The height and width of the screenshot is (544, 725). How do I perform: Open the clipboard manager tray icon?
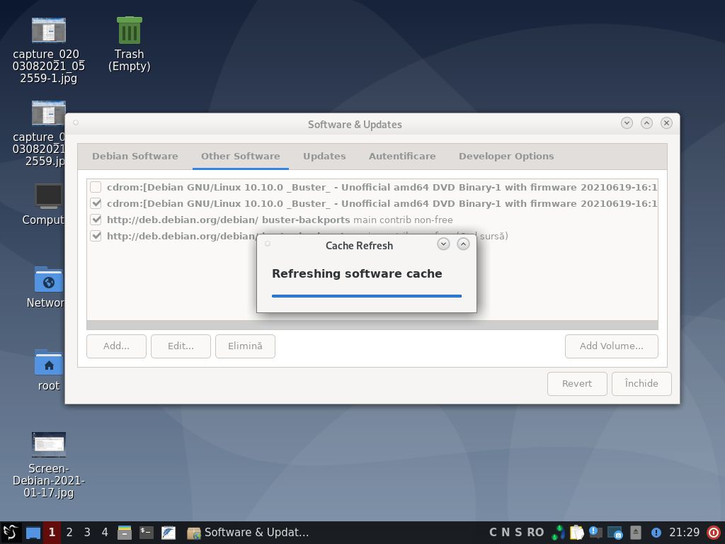576,533
